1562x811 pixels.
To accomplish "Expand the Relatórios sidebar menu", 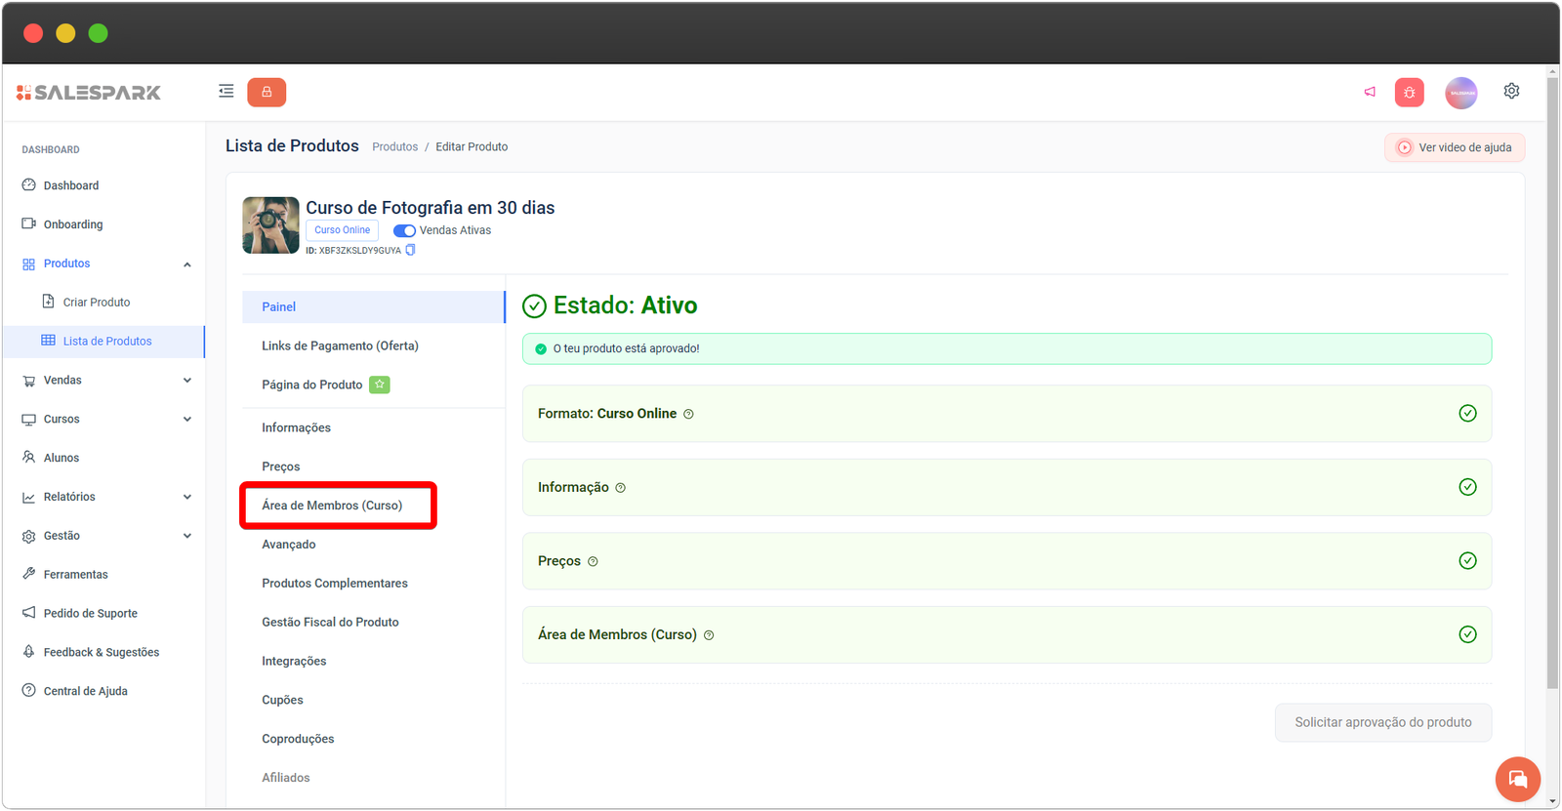I will pyautogui.click(x=186, y=497).
